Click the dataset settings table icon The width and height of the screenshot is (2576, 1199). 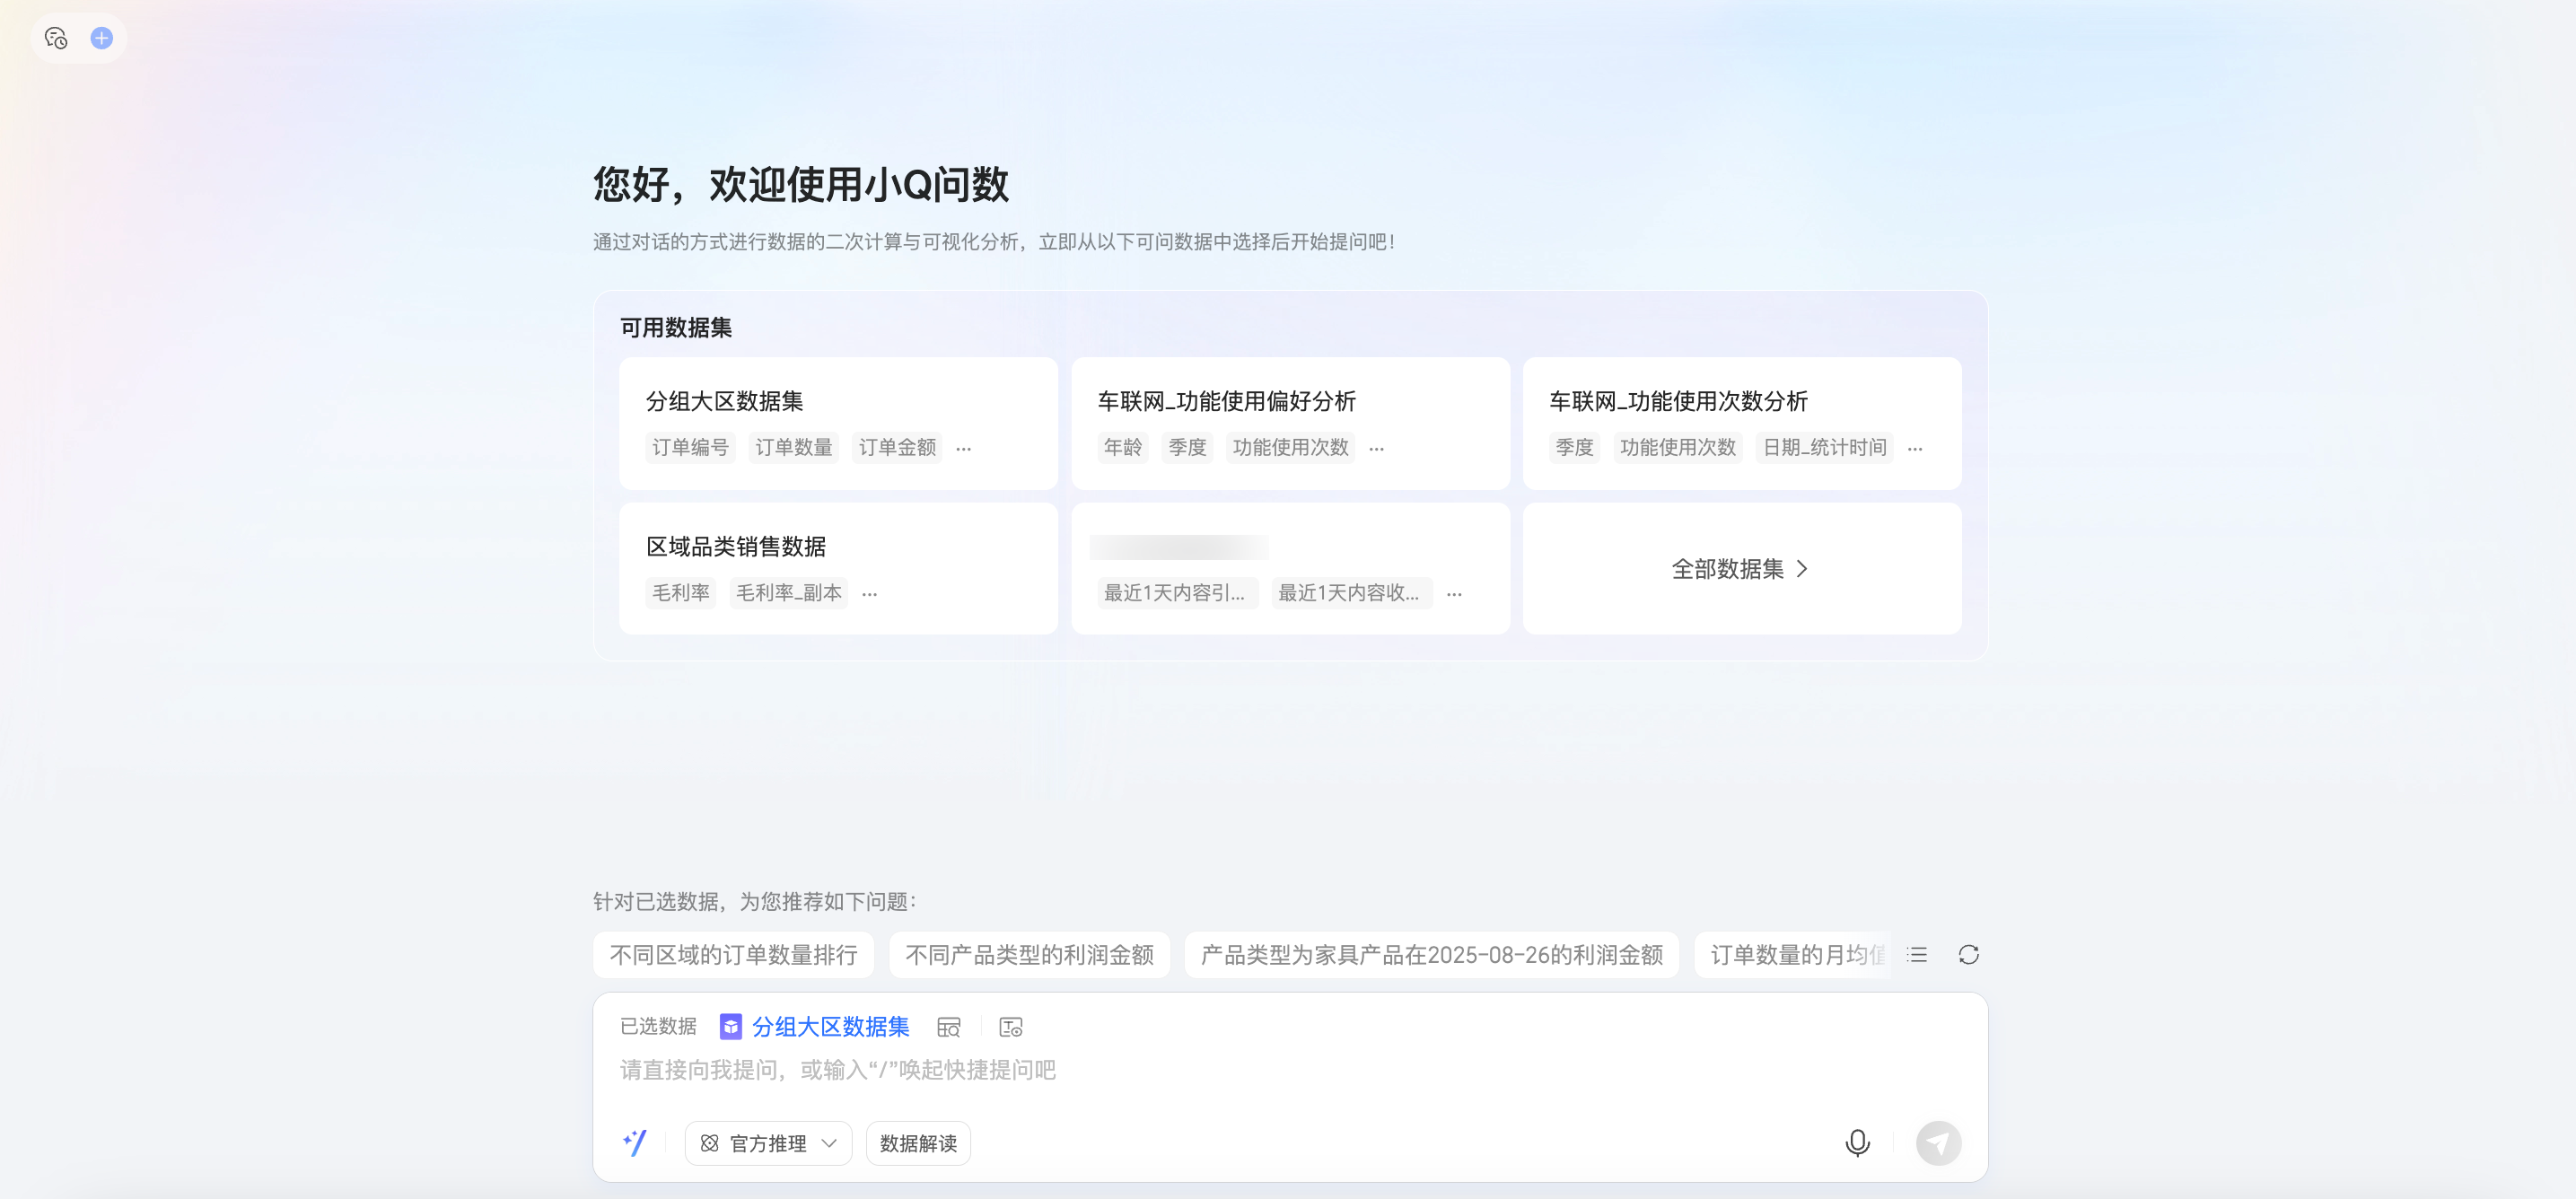pyautogui.click(x=1010, y=1027)
